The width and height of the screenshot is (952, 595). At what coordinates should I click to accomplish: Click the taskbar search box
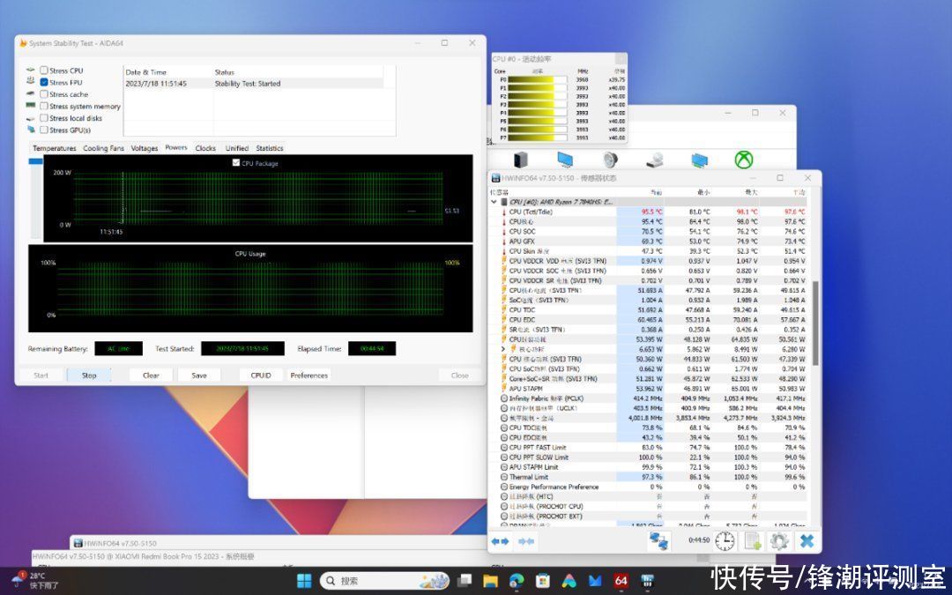pyautogui.click(x=385, y=580)
